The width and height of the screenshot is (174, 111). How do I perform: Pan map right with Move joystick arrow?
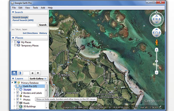(x=160, y=32)
